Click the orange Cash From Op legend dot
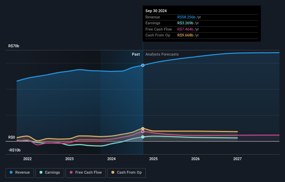285x182 pixels. tap(113, 172)
